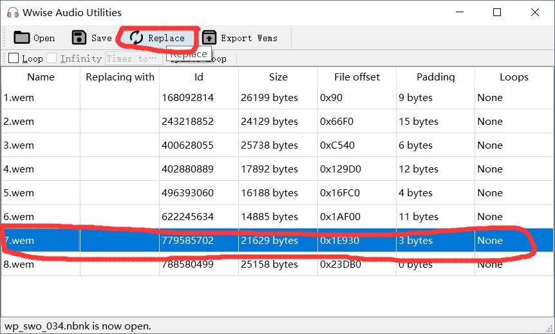Click the File offset column header
Viewport: 555px width, 334px height.
357,77
